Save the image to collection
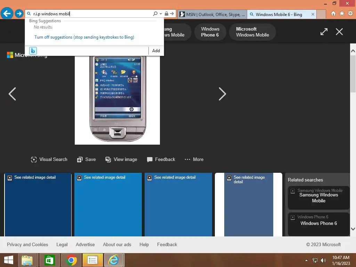The height and width of the screenshot is (267, 356). [x=86, y=159]
